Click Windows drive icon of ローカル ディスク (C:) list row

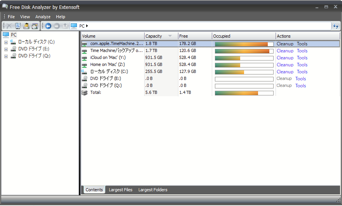(x=84, y=72)
